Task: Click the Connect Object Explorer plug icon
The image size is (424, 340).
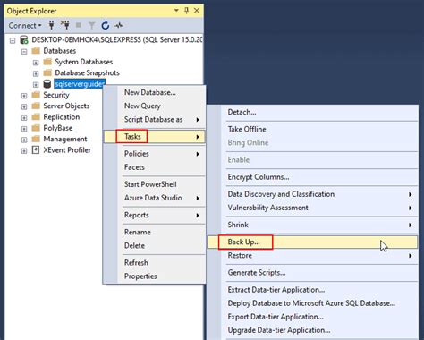Action: click(x=51, y=26)
